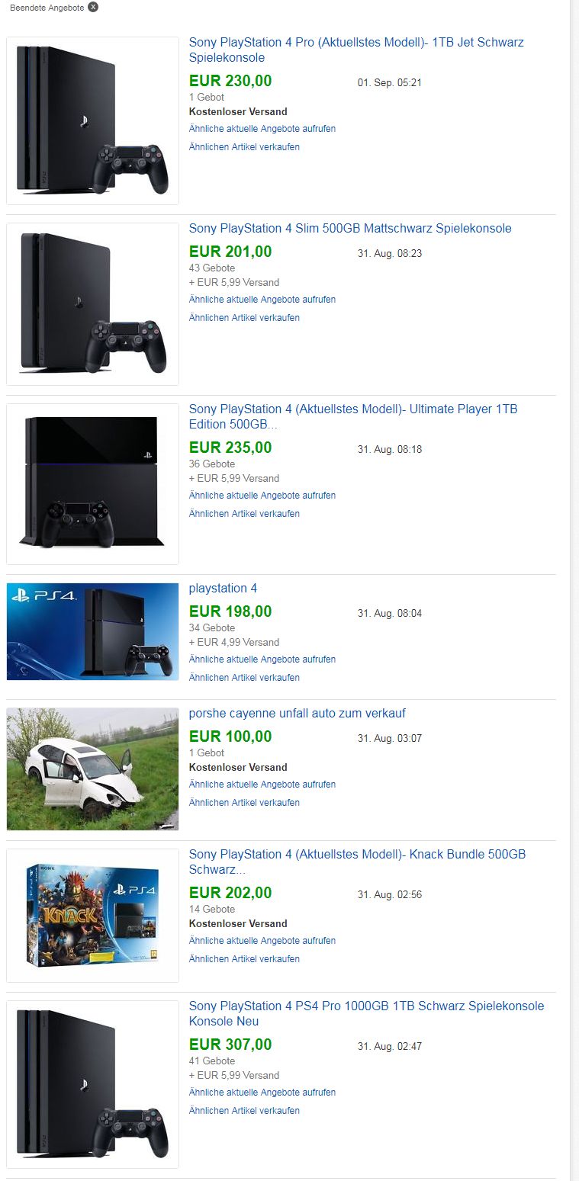The image size is (579, 1181).
Task: Open the Knack Bundle 500GB listing title
Action: point(357,862)
